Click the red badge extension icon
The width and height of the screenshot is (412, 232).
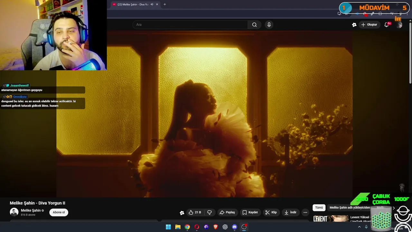[365, 14]
